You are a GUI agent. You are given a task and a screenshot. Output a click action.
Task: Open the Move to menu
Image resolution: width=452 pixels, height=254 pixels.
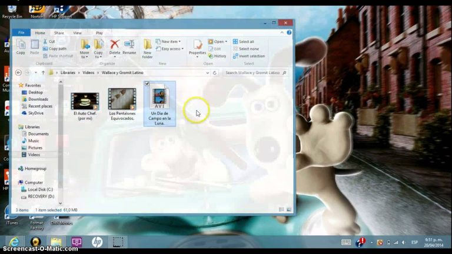point(85,49)
